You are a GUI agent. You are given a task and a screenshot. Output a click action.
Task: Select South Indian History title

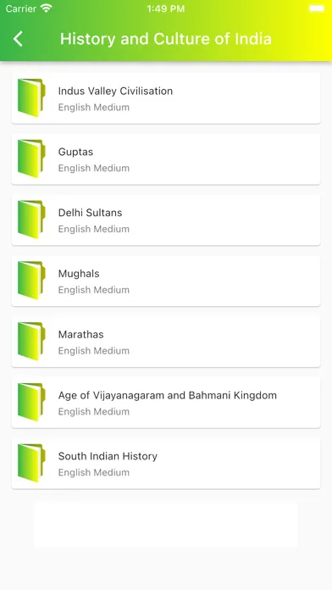click(x=108, y=456)
